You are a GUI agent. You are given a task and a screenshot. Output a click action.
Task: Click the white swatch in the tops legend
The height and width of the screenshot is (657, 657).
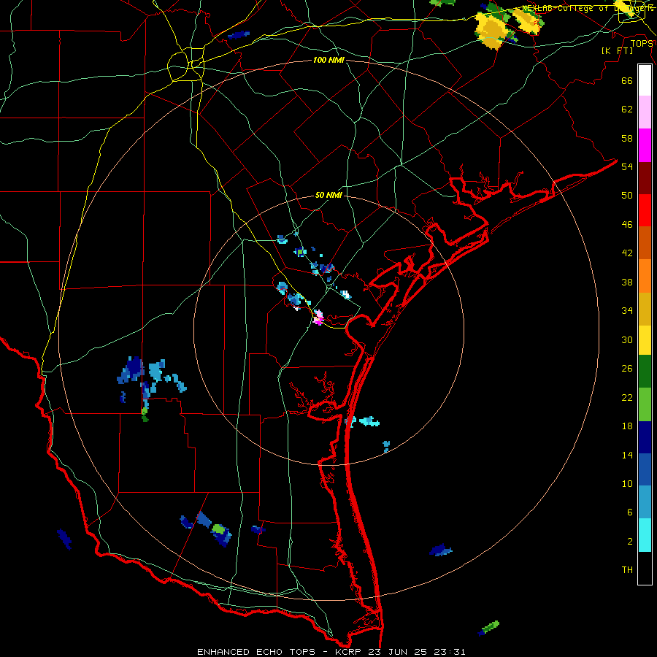tap(645, 80)
